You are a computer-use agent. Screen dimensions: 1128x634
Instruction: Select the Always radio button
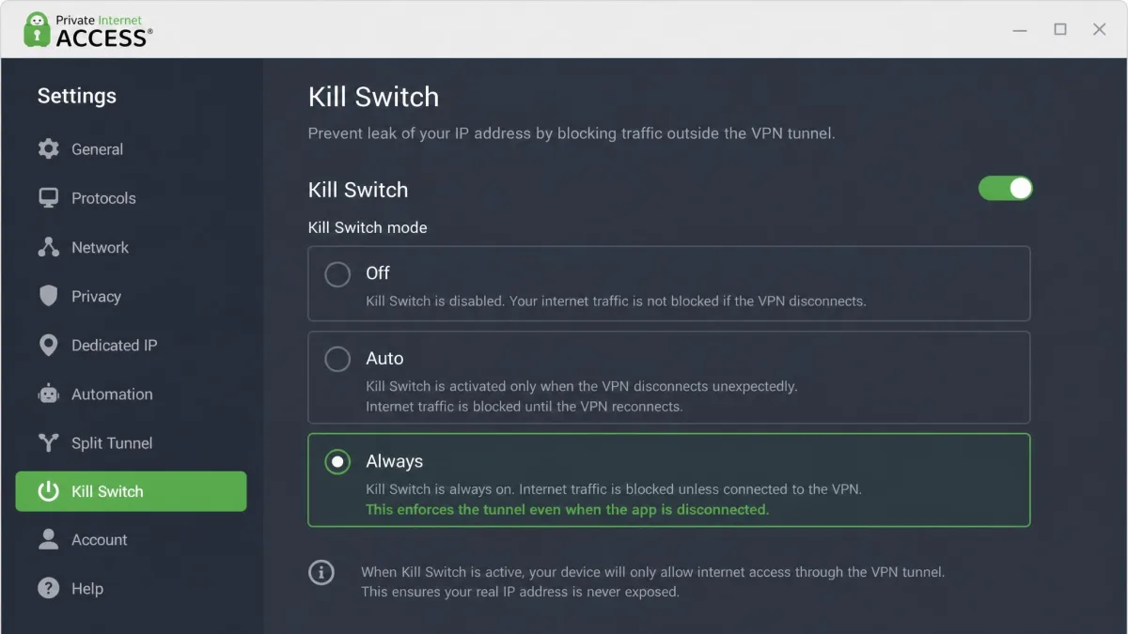click(337, 461)
